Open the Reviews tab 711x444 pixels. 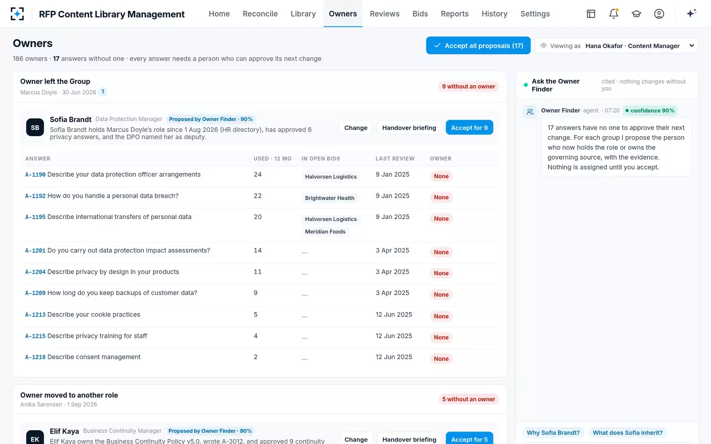tap(385, 14)
